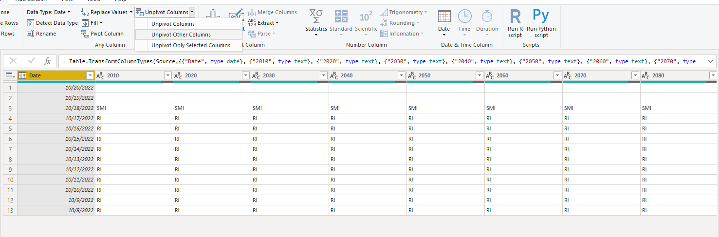Choose Unpivot Other Columns menu entry
The width and height of the screenshot is (719, 237).
click(x=188, y=35)
